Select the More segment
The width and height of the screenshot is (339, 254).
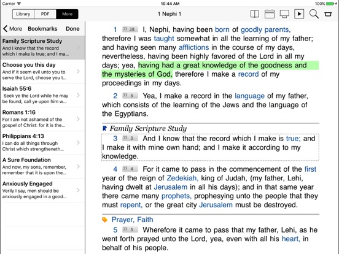coord(67,14)
